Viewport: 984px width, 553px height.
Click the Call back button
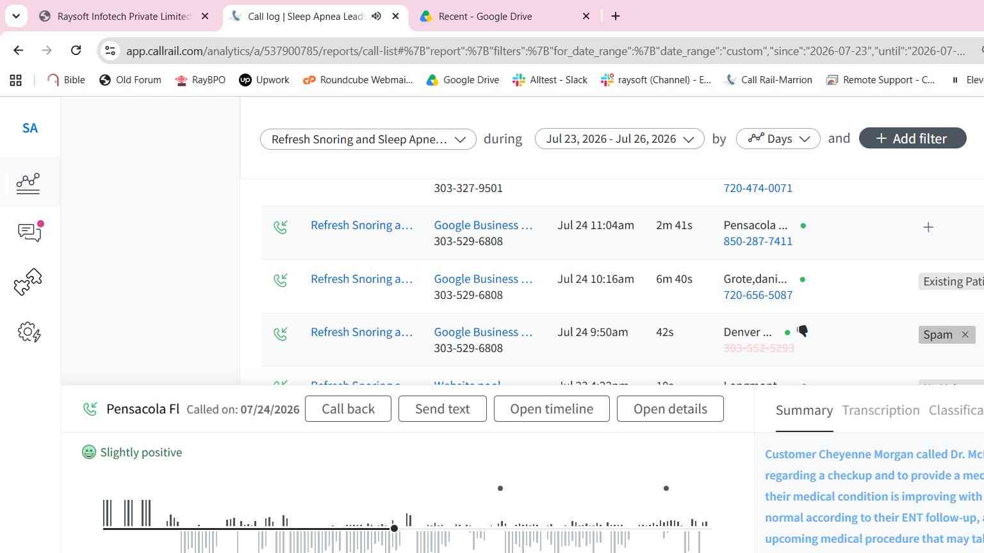point(348,409)
